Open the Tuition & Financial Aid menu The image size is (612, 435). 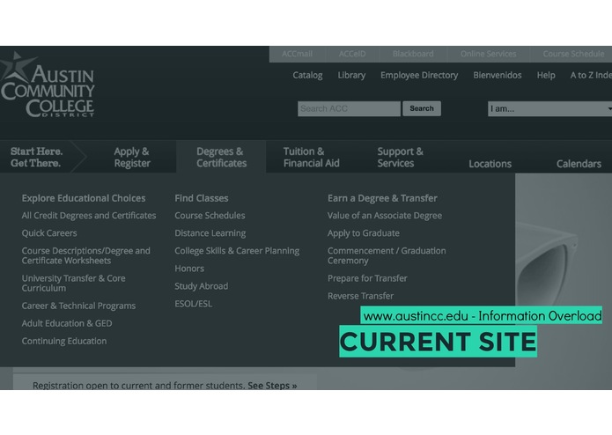311,158
